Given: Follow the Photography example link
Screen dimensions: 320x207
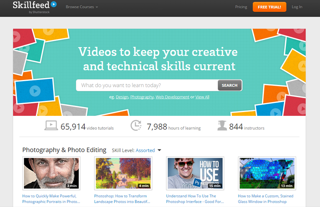Looking at the screenshot, I should point(142,97).
